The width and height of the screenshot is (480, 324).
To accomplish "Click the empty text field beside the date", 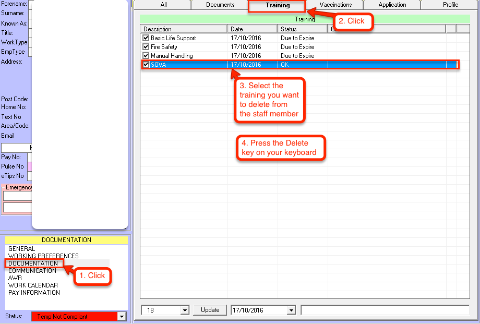I will pos(385,310).
